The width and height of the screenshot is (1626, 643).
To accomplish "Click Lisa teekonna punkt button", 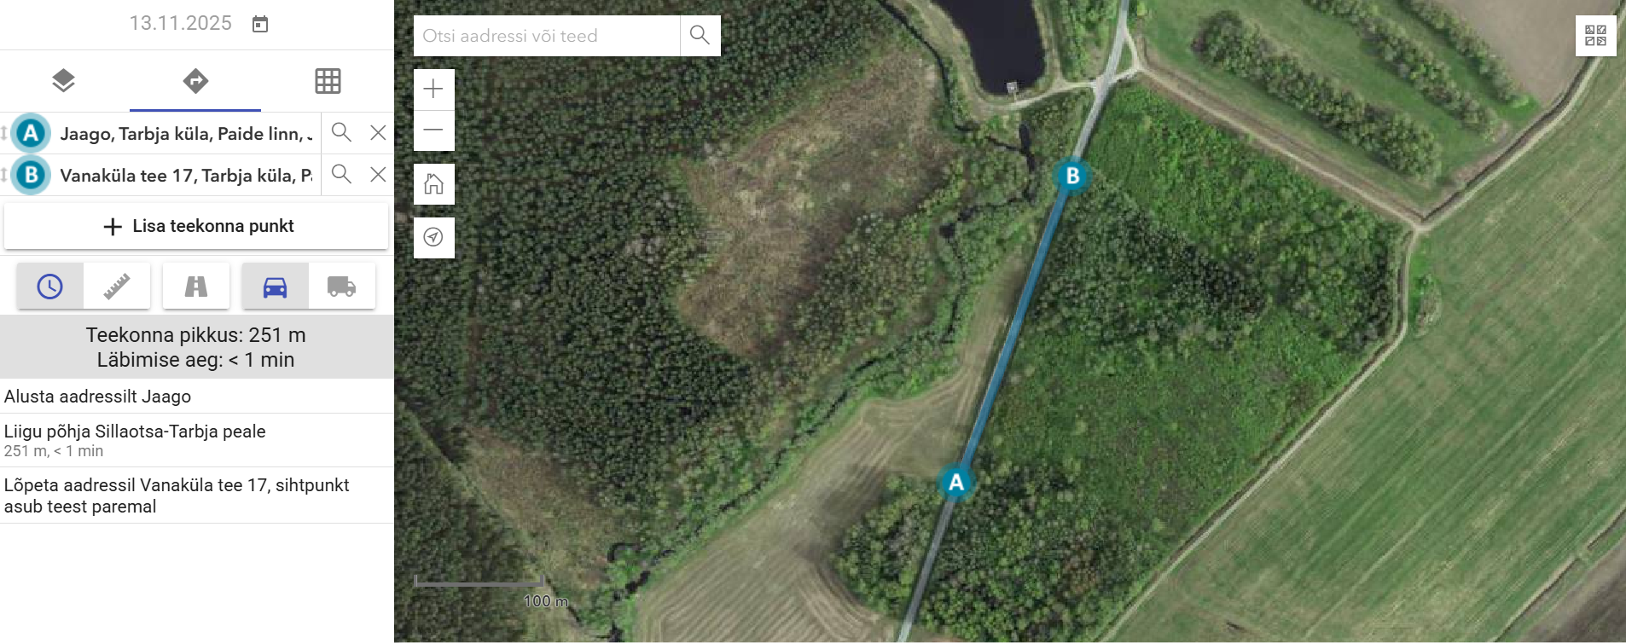I will pyautogui.click(x=196, y=226).
